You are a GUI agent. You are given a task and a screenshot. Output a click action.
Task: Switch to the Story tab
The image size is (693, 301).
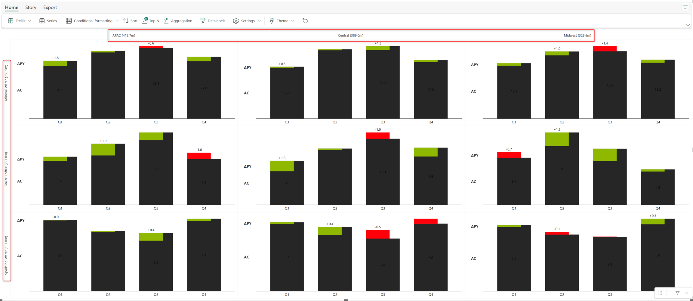(31, 7)
